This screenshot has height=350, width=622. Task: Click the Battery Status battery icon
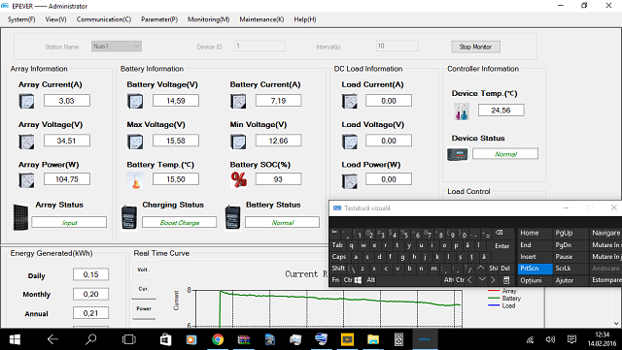pyautogui.click(x=233, y=217)
